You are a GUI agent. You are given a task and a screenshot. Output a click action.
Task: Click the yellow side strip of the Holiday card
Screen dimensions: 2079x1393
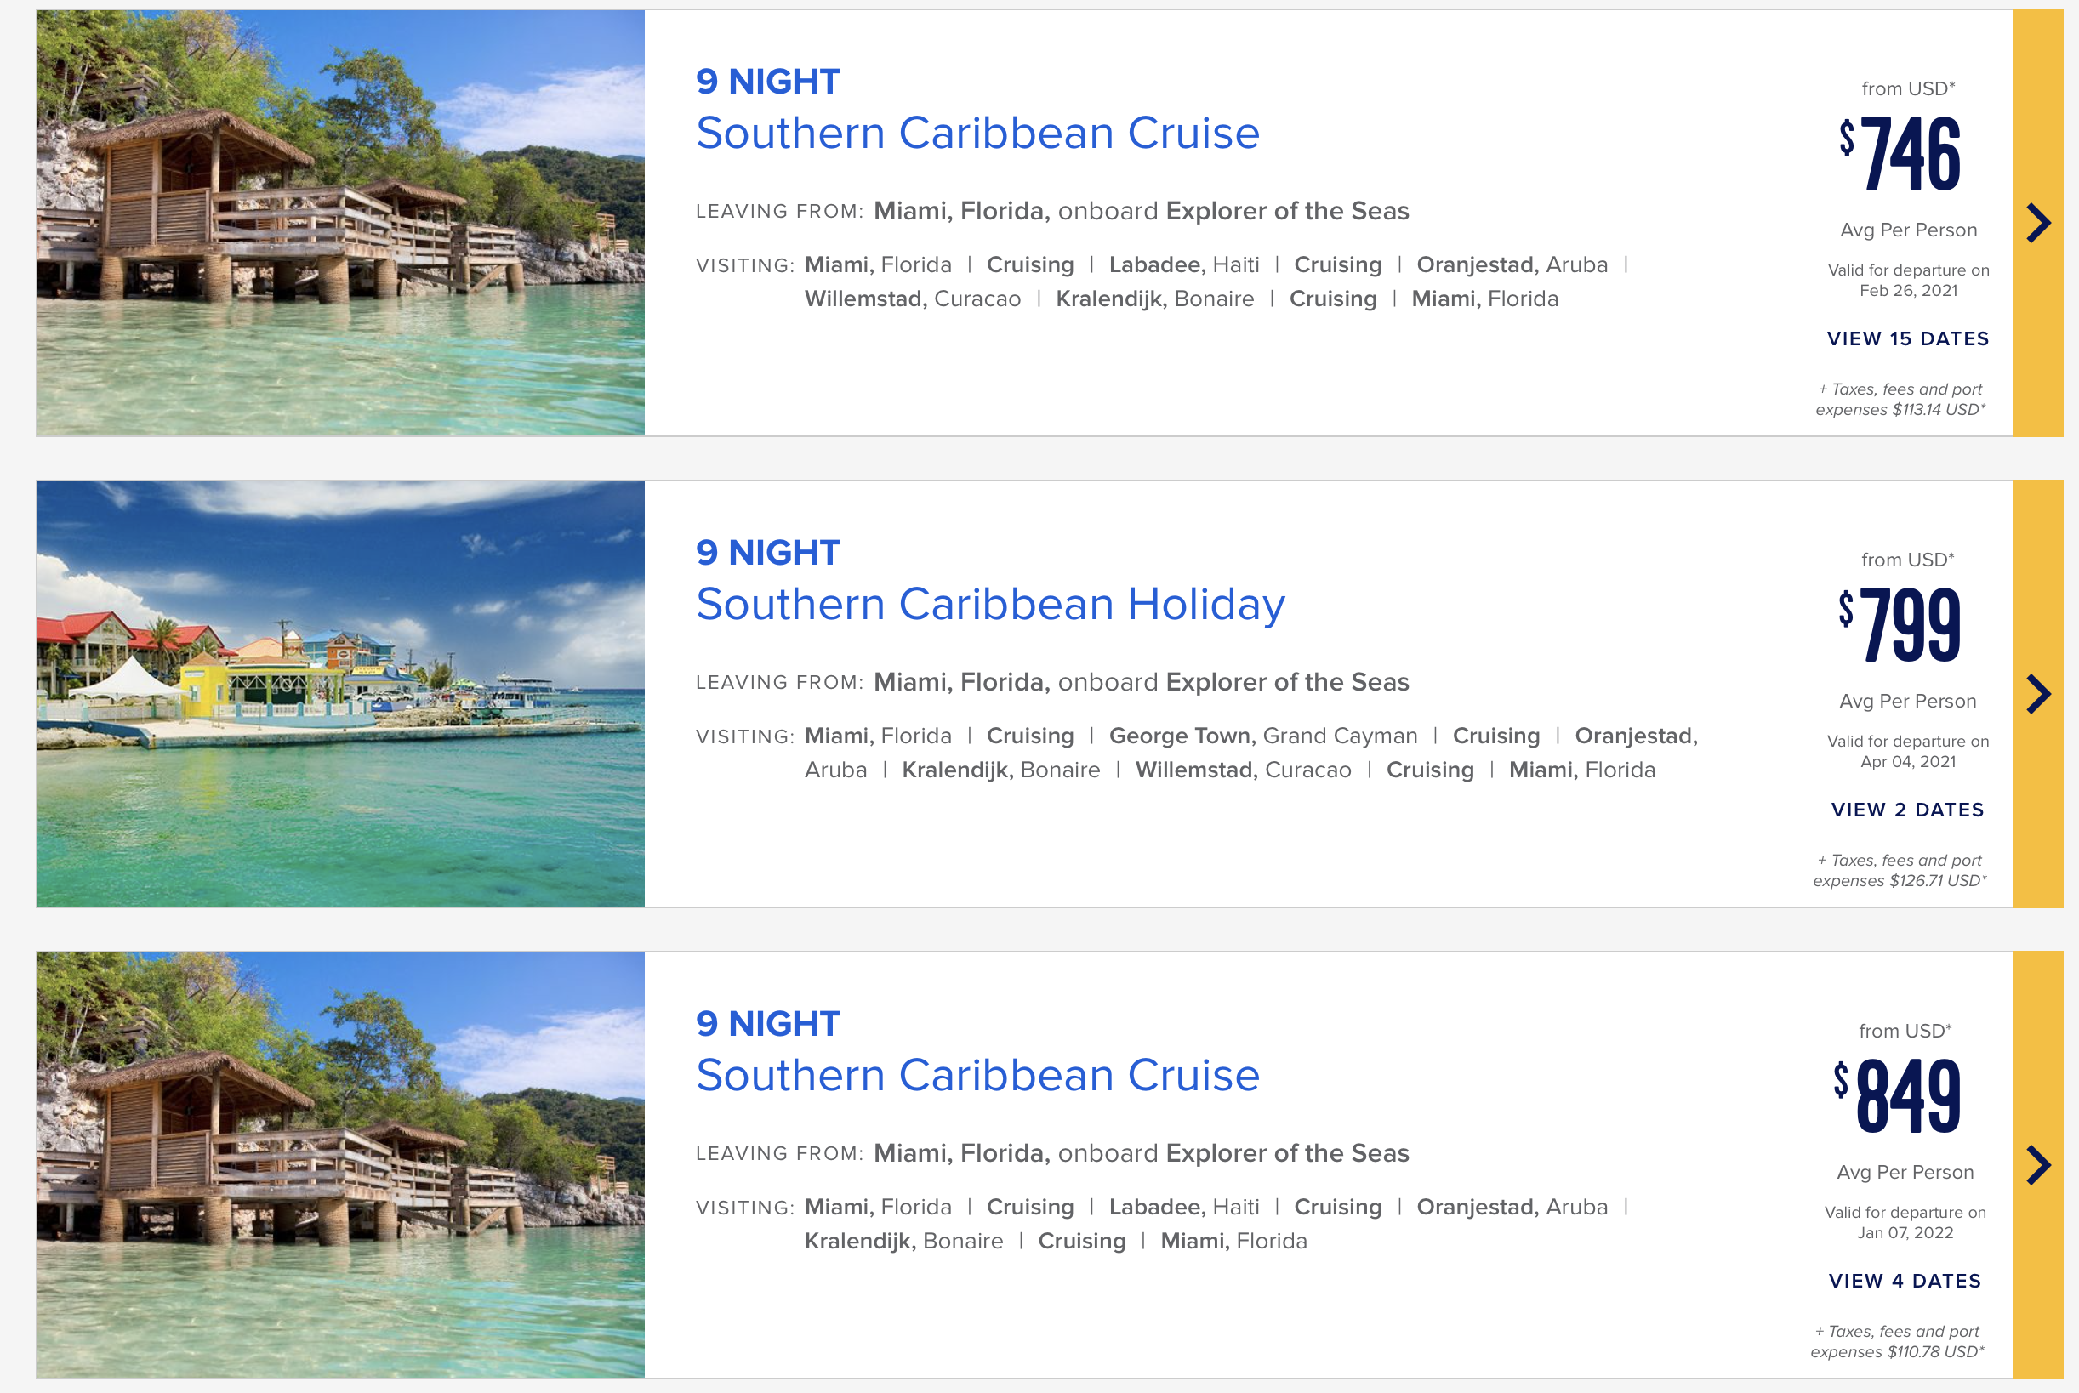[x=2037, y=694]
